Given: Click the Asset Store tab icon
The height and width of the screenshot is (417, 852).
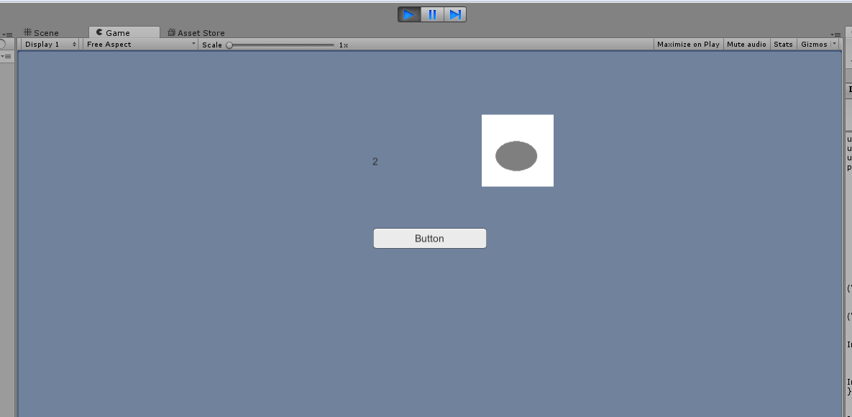Looking at the screenshot, I should [171, 32].
